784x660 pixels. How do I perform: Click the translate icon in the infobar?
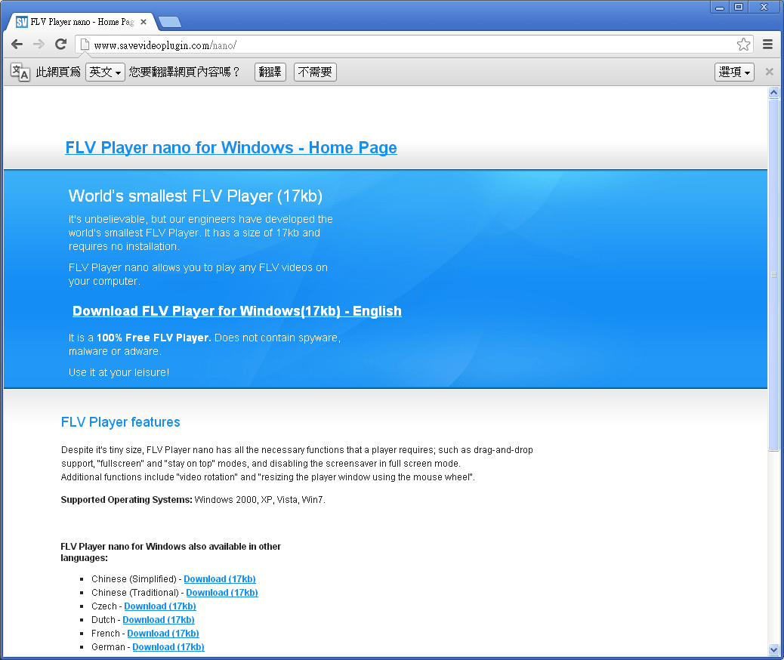tap(19, 71)
